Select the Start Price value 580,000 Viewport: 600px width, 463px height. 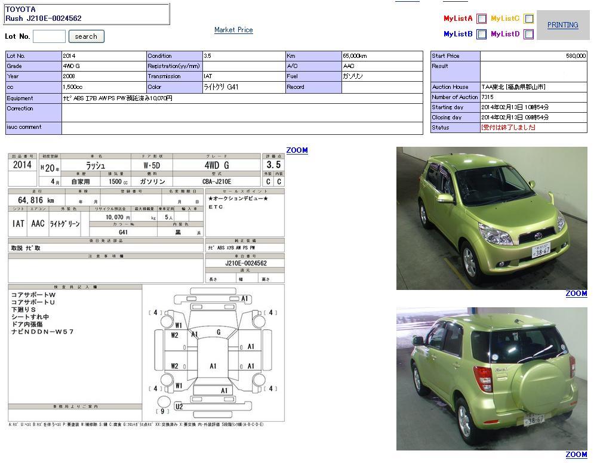pos(576,56)
